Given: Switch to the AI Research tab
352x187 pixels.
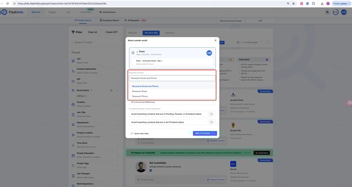Looking at the screenshot, I should pyautogui.click(x=132, y=20).
